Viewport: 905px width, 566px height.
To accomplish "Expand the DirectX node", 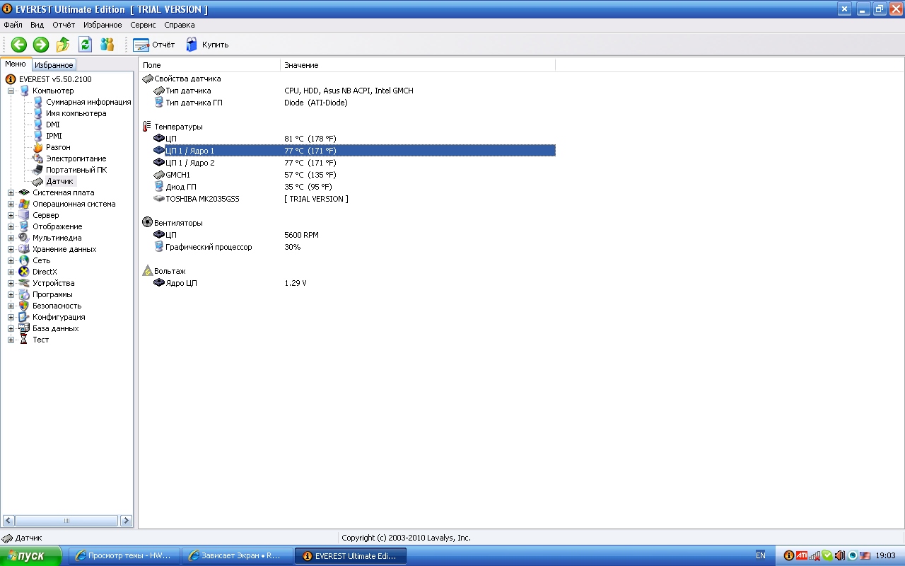I will [11, 272].
